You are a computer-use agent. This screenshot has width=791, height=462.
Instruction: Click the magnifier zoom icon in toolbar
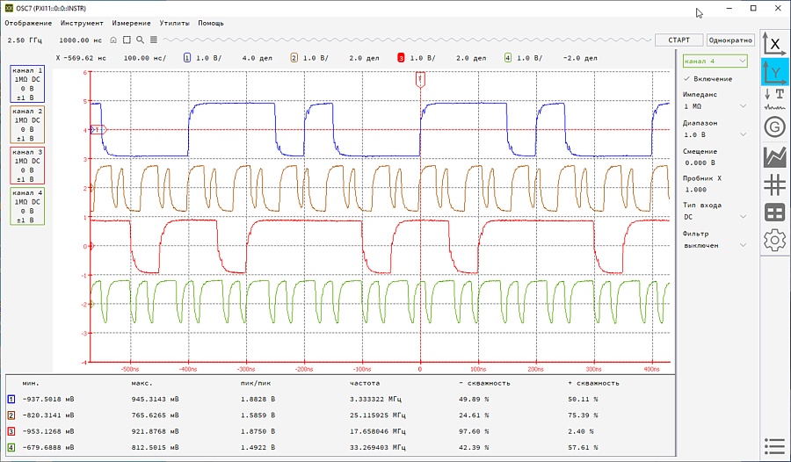(140, 40)
